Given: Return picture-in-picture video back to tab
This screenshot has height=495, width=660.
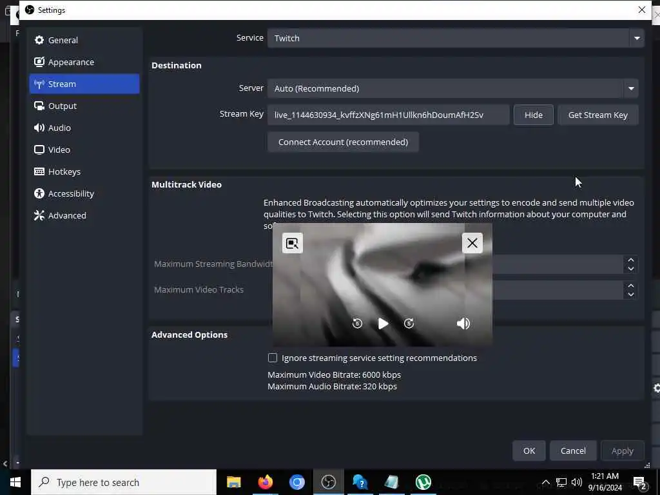Looking at the screenshot, I should [x=292, y=243].
